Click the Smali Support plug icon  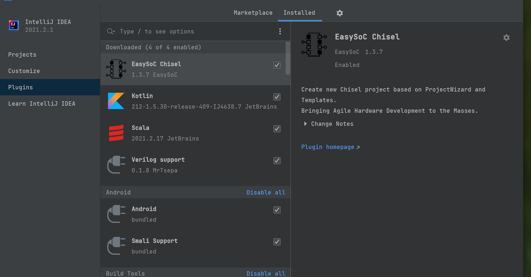[x=116, y=246]
